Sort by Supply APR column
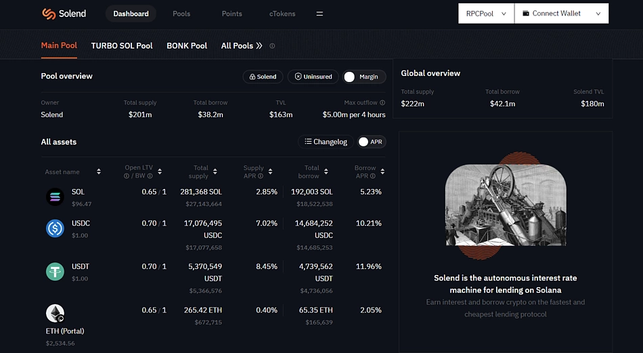The width and height of the screenshot is (643, 353). (x=270, y=171)
